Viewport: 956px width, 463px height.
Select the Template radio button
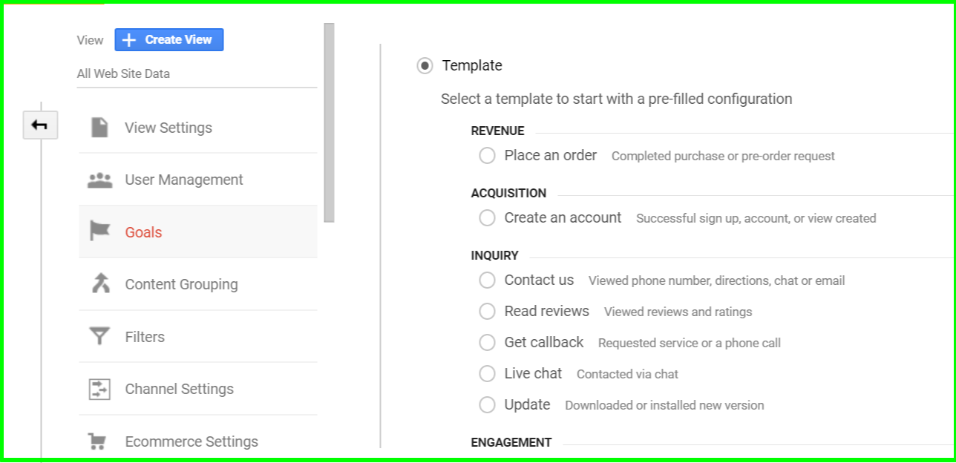425,66
